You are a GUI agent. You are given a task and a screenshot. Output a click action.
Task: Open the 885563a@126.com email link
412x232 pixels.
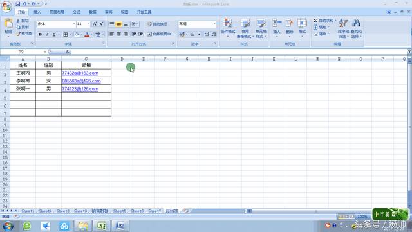[x=82, y=81]
